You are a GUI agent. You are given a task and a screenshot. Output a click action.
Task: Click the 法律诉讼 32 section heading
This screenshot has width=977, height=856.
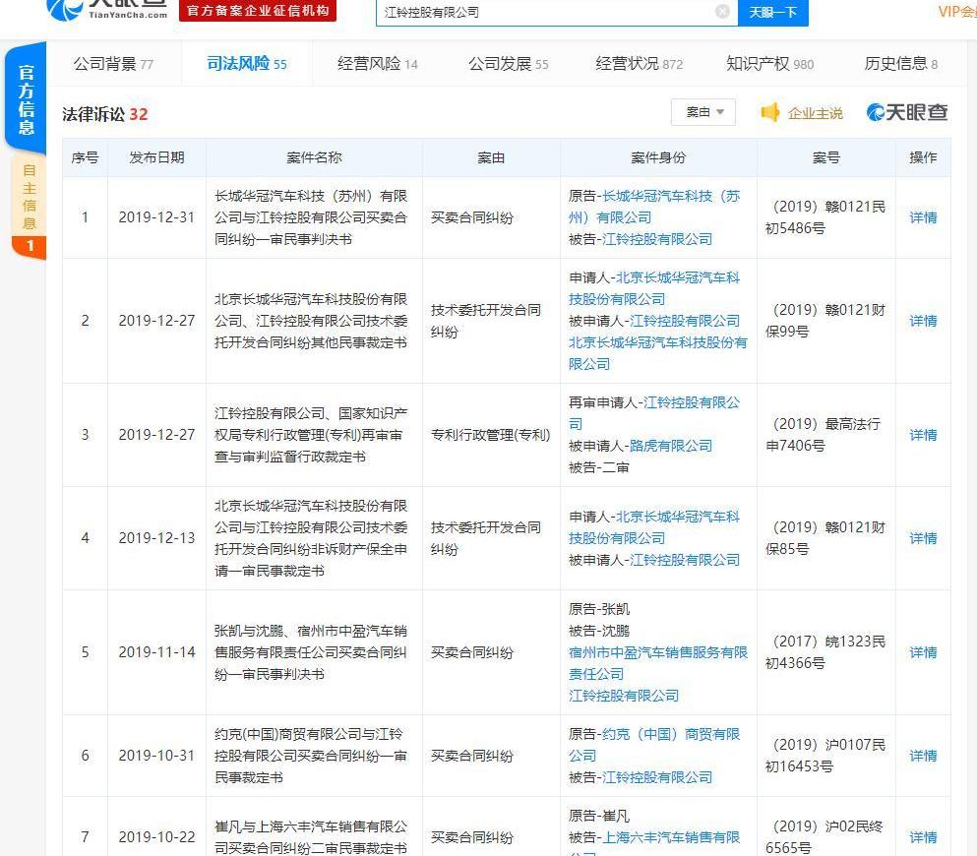coord(104,114)
